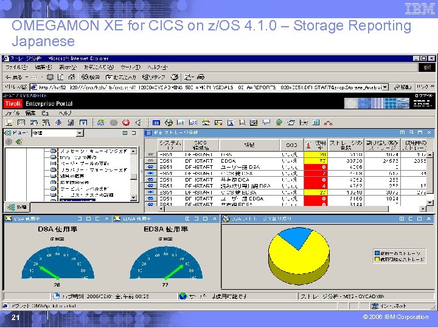
Task: Click the browser Mail icon
Action: (189, 77)
